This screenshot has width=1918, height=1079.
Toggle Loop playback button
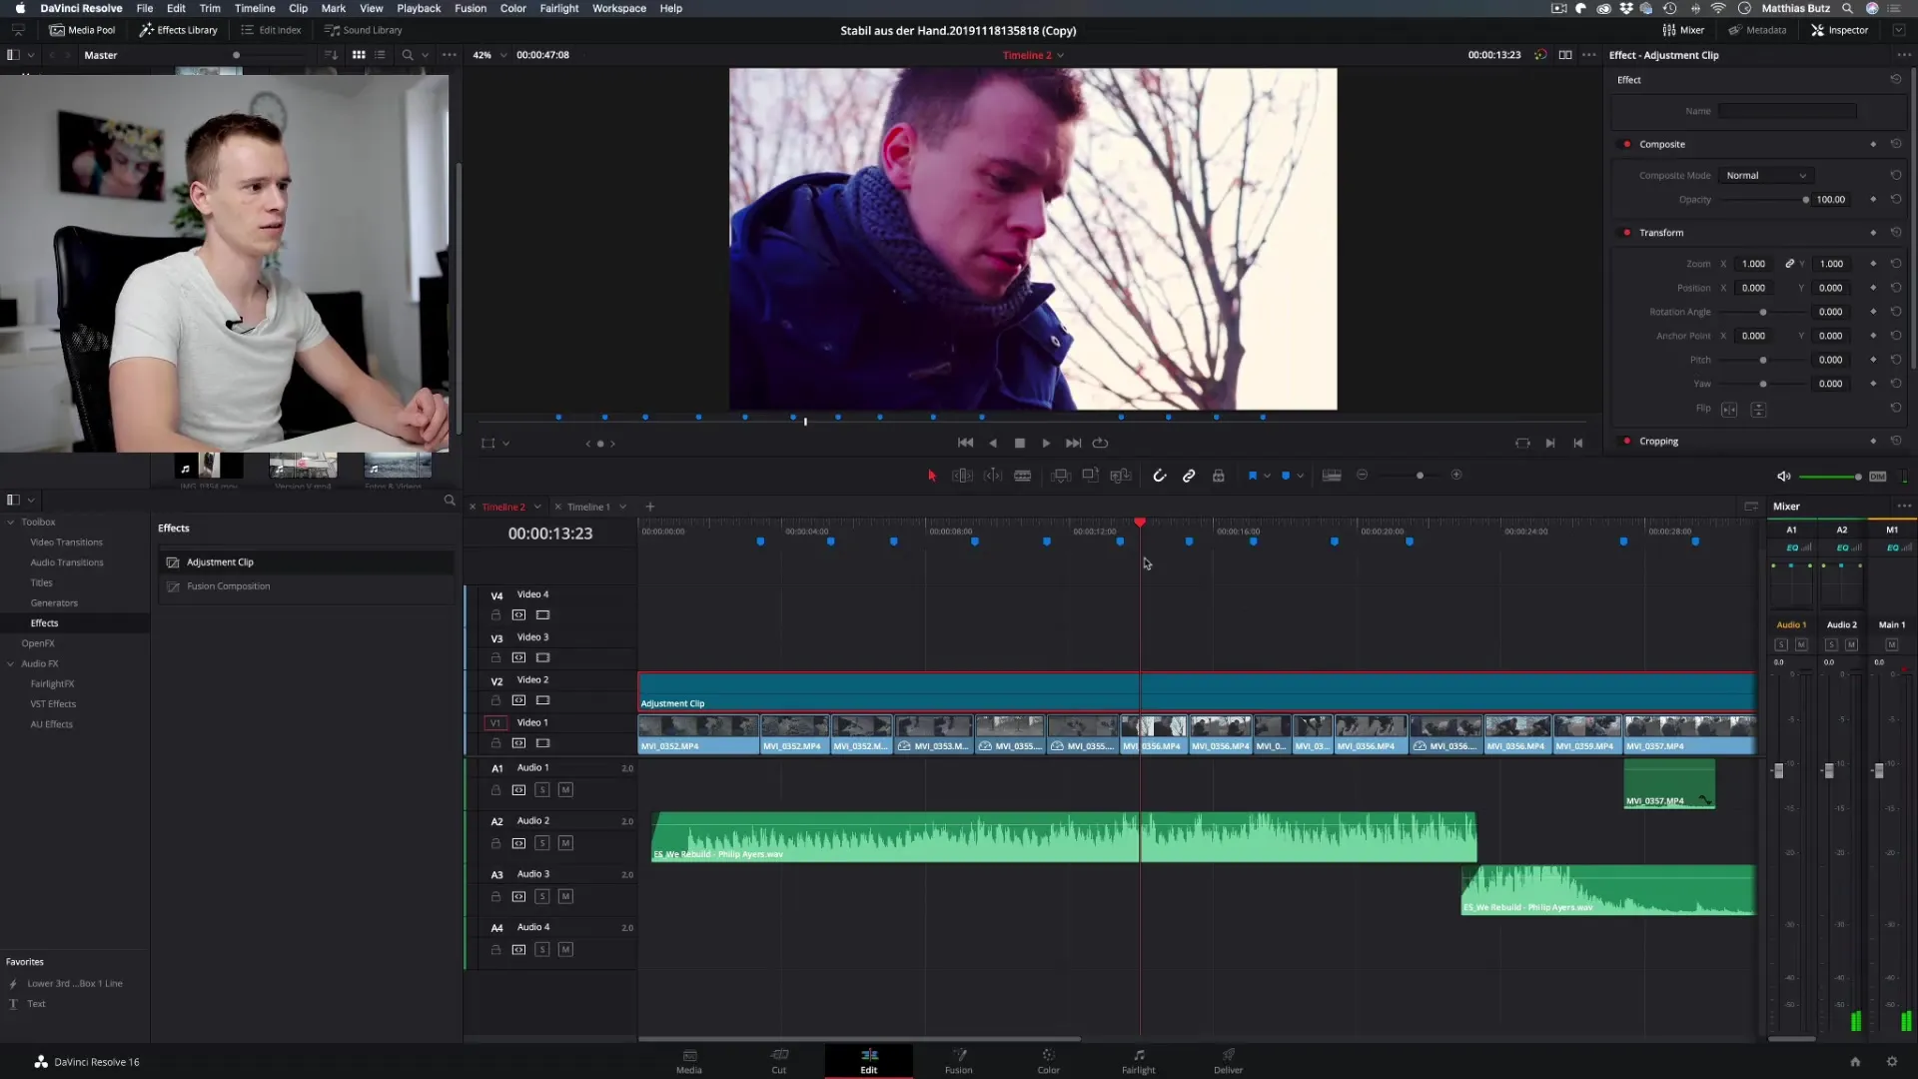tap(1101, 443)
